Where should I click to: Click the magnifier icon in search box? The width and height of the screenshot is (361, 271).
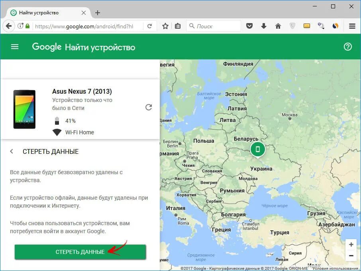point(192,26)
